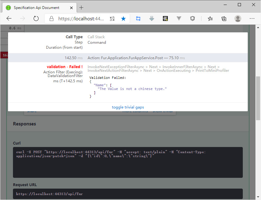The width and height of the screenshot is (261, 200).
Task: Click the blue favorites star icon
Action: (x=123, y=19)
